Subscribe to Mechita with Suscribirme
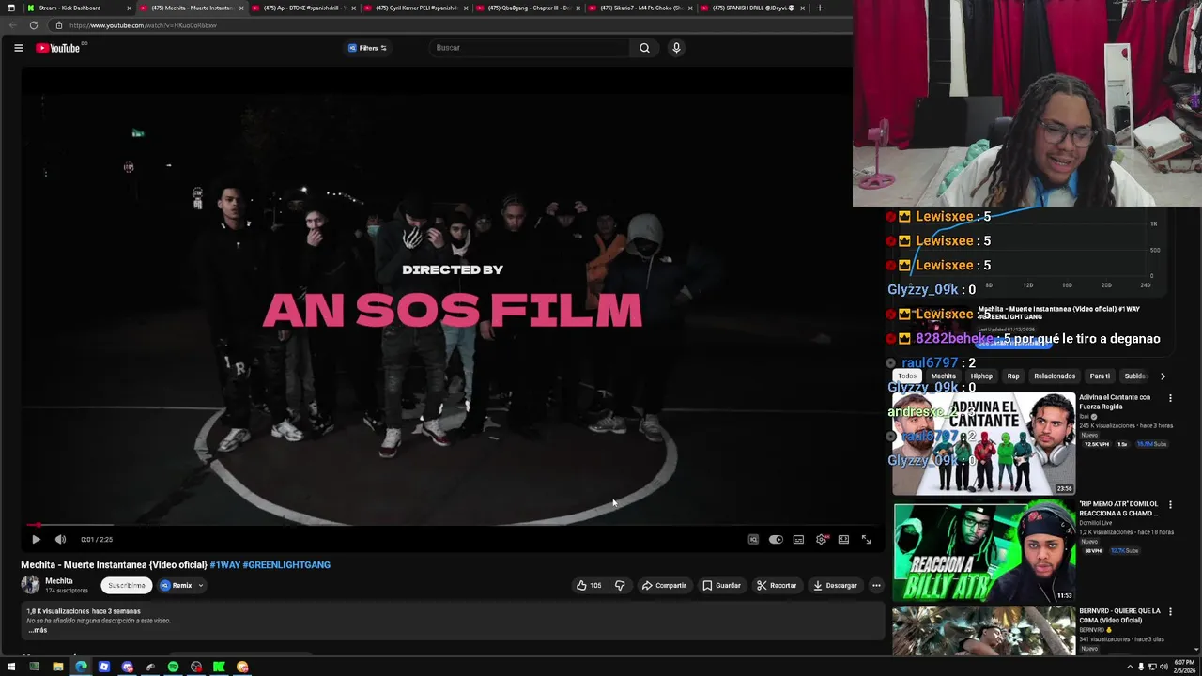The height and width of the screenshot is (676, 1202). (127, 586)
